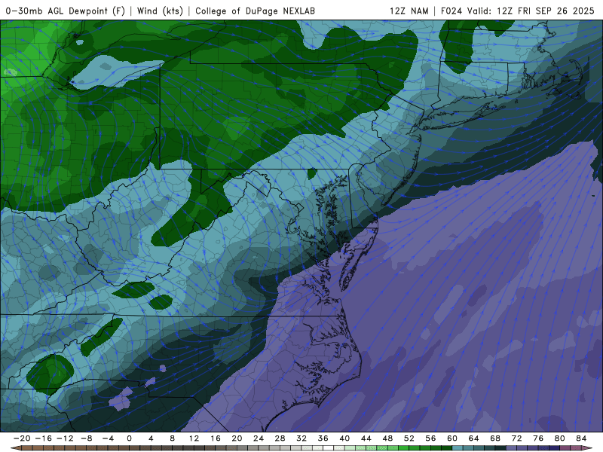Click the 4 label on the legend, not -4

[x=151, y=438]
